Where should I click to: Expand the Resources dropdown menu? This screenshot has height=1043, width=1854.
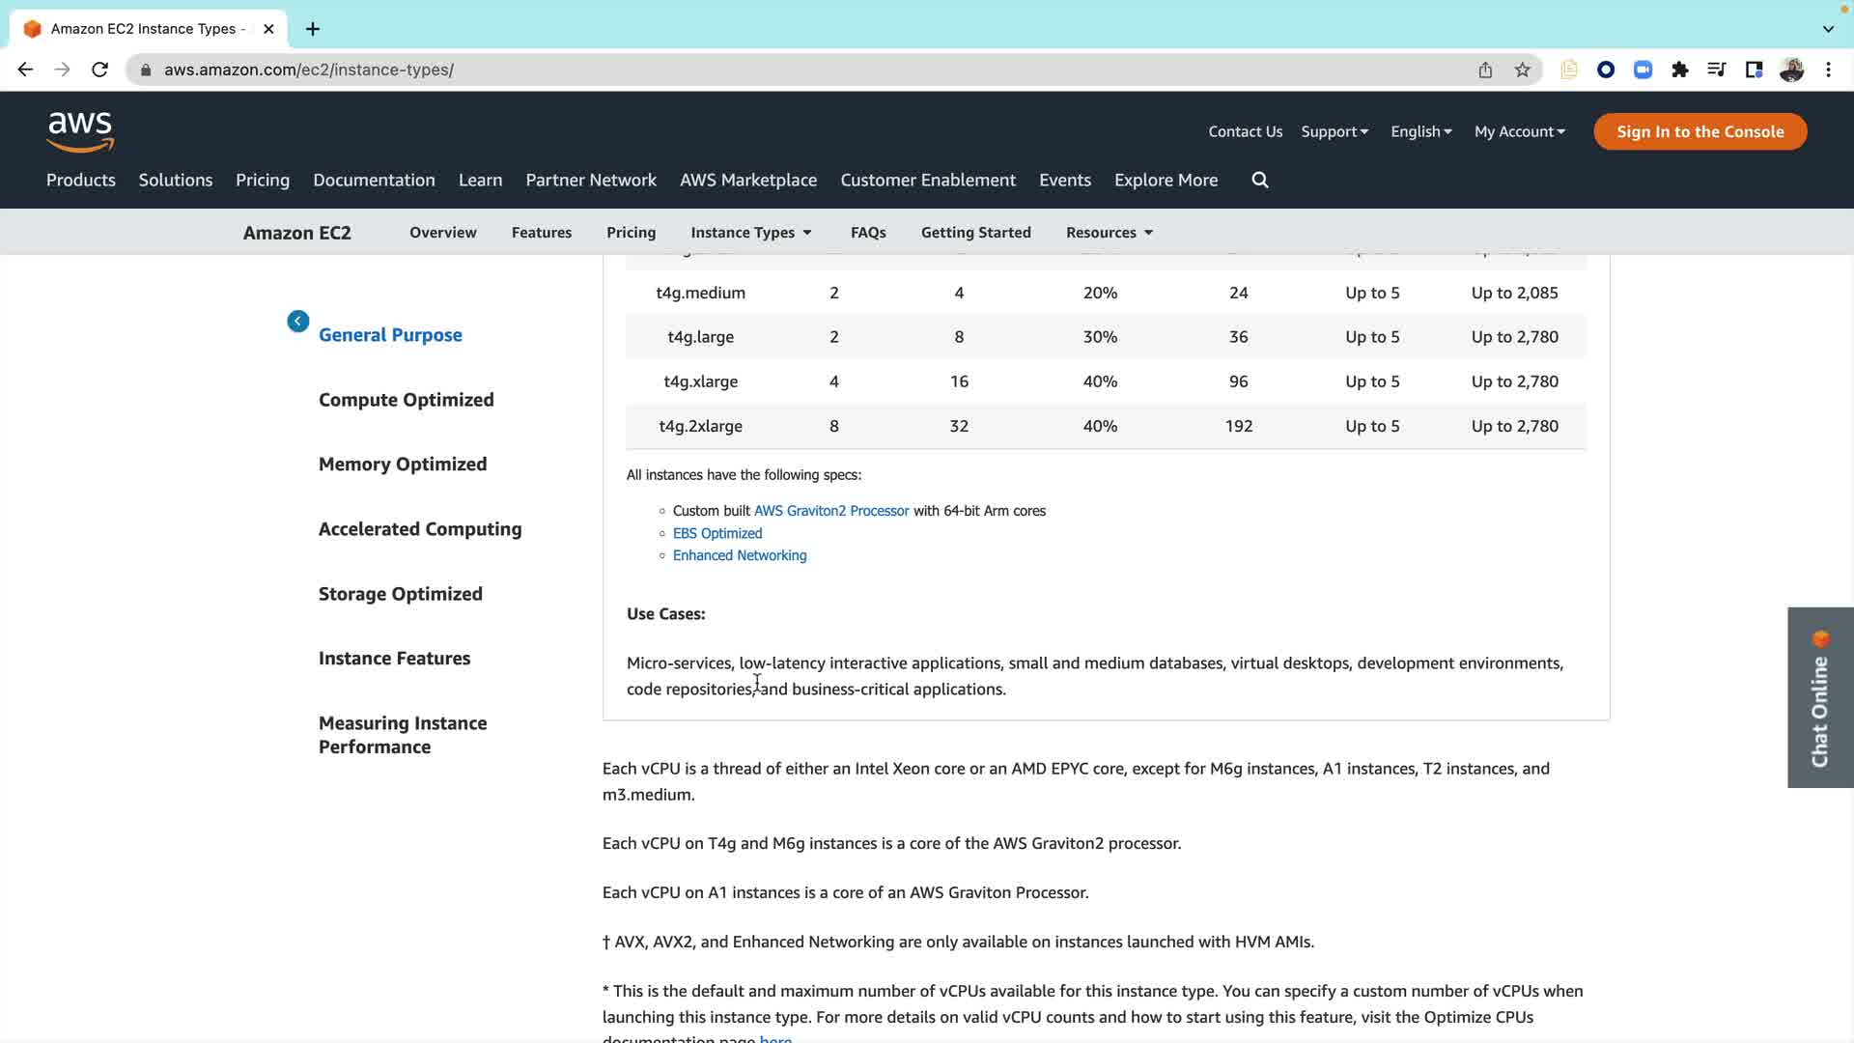[x=1109, y=232]
